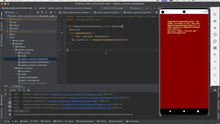Click emulator sidebar home circle
The image size is (220, 124).
(215, 68)
